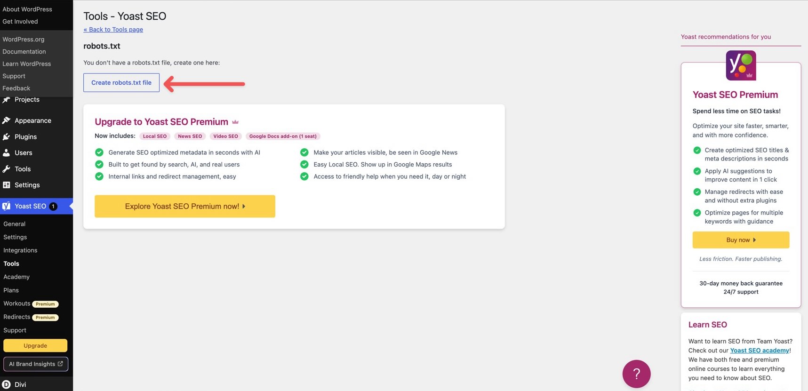This screenshot has width=808, height=391.
Task: Click the checkmark beside Apply AI suggestions
Action: 697,171
